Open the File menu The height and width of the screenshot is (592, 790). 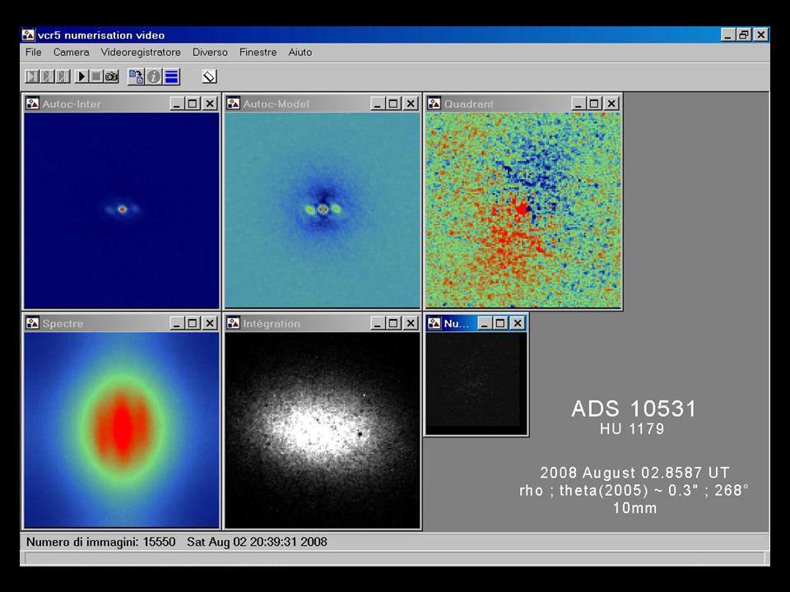tap(33, 52)
